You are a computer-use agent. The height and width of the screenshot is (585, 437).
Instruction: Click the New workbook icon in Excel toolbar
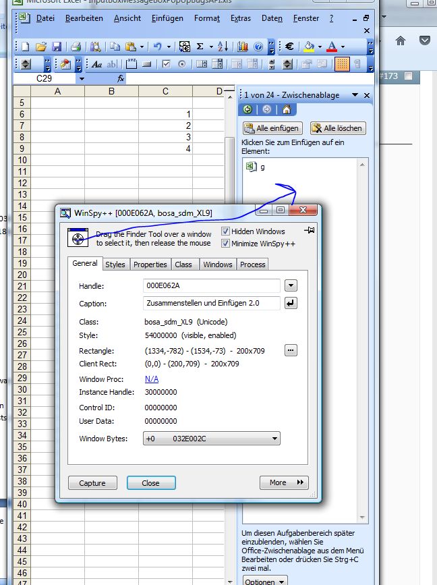(26, 47)
